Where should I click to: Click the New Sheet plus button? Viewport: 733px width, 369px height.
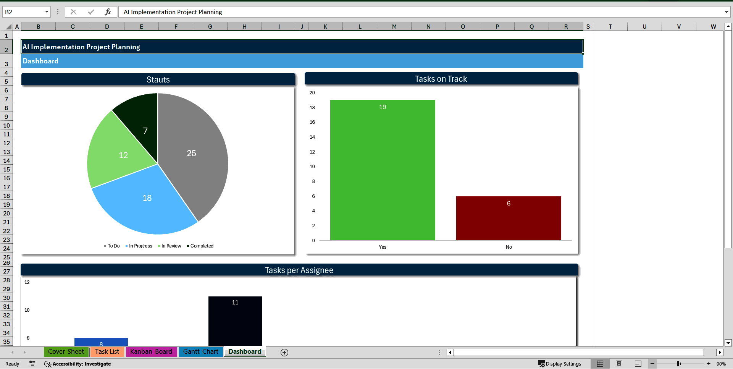284,352
